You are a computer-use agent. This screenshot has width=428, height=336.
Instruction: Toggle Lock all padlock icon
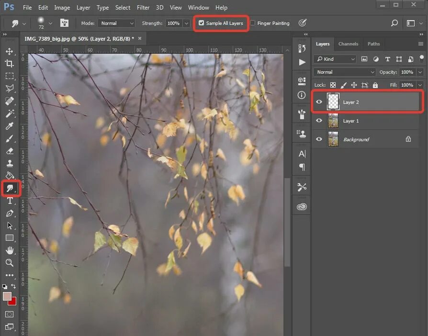[x=375, y=85]
